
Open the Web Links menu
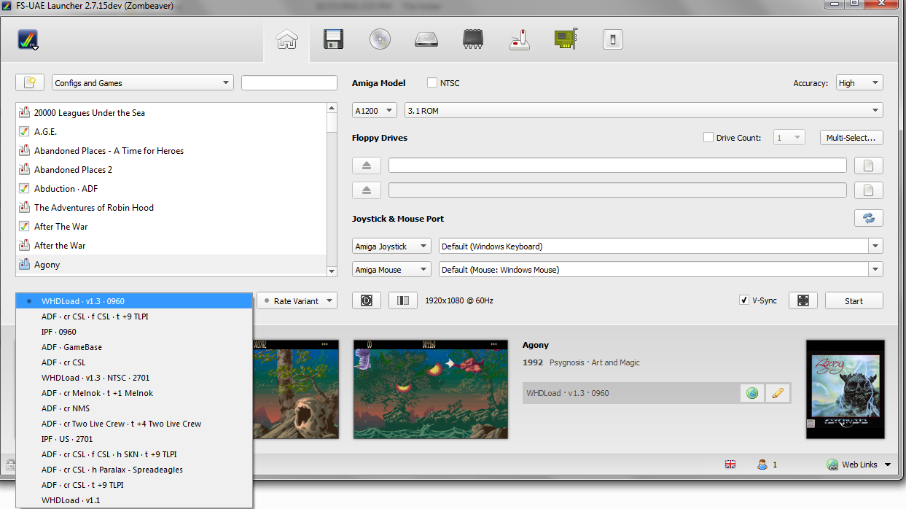pyautogui.click(x=859, y=465)
